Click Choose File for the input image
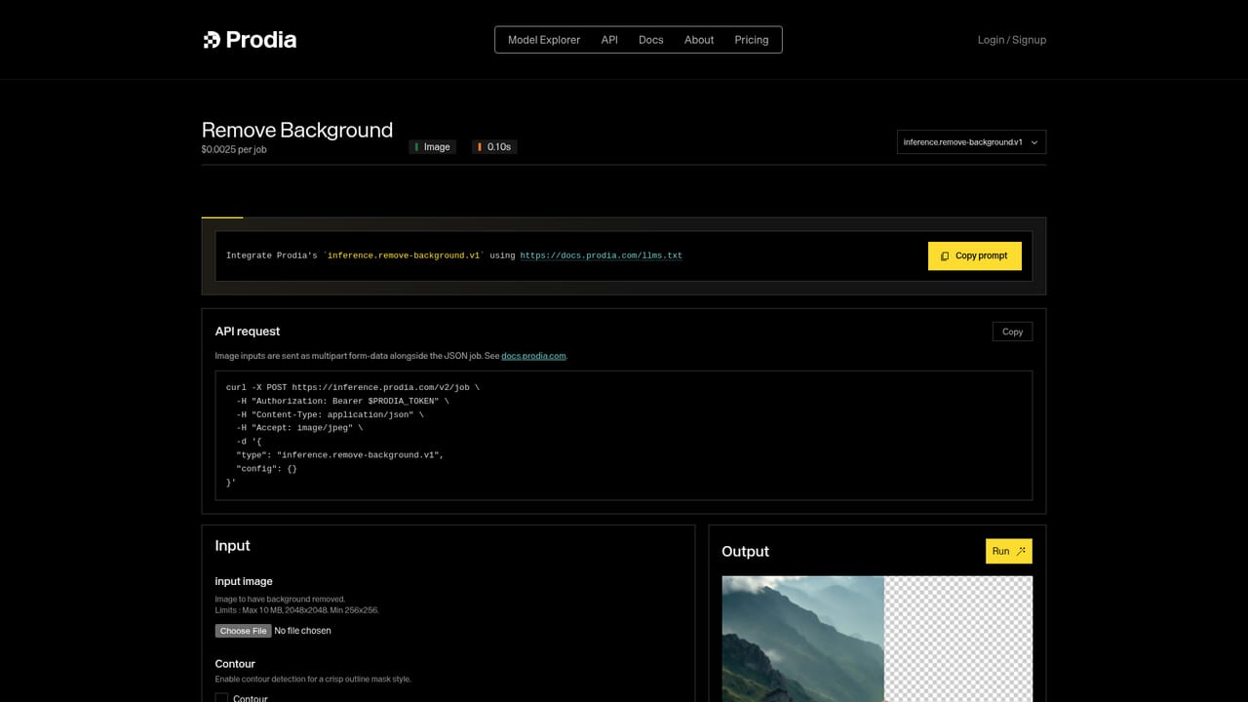The image size is (1248, 702). pyautogui.click(x=244, y=631)
